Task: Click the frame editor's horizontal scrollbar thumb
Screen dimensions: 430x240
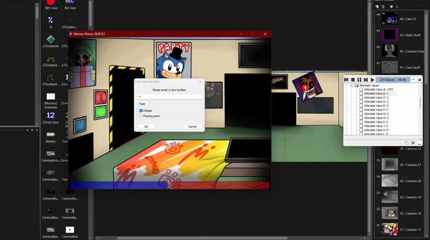Action: tap(203, 238)
